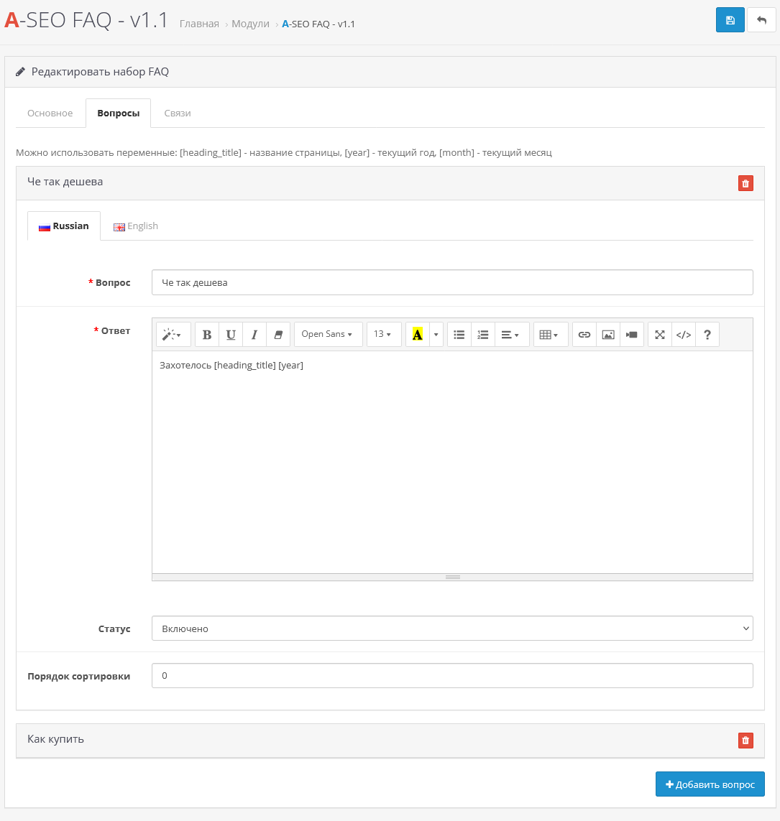Delete the 'Че так дешева' question via trash icon

[x=745, y=184]
